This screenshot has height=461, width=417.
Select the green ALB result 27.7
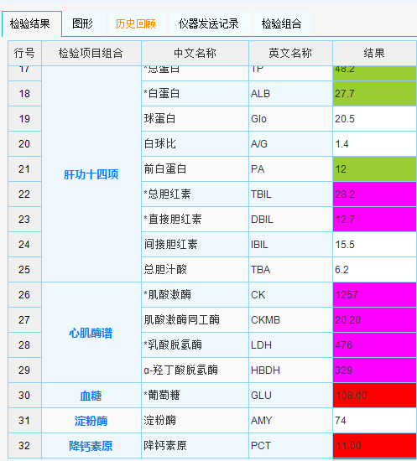[374, 94]
